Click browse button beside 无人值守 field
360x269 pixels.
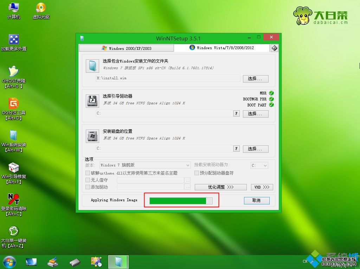click(188, 180)
